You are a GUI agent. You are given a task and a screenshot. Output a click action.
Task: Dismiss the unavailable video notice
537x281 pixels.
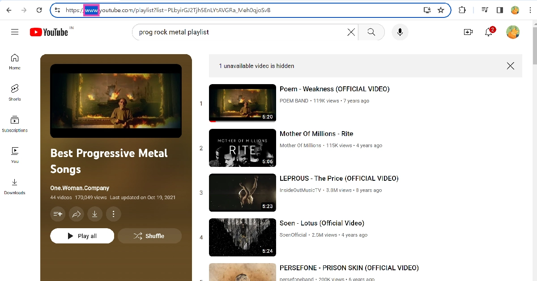click(510, 66)
